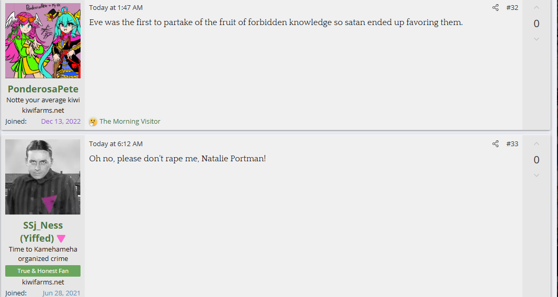The width and height of the screenshot is (558, 297).
Task: Open the #32 post permalink
Action: (x=512, y=8)
